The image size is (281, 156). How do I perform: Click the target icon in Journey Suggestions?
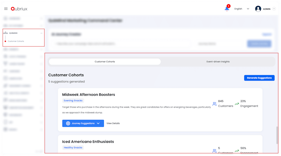pyautogui.click(x=68, y=123)
